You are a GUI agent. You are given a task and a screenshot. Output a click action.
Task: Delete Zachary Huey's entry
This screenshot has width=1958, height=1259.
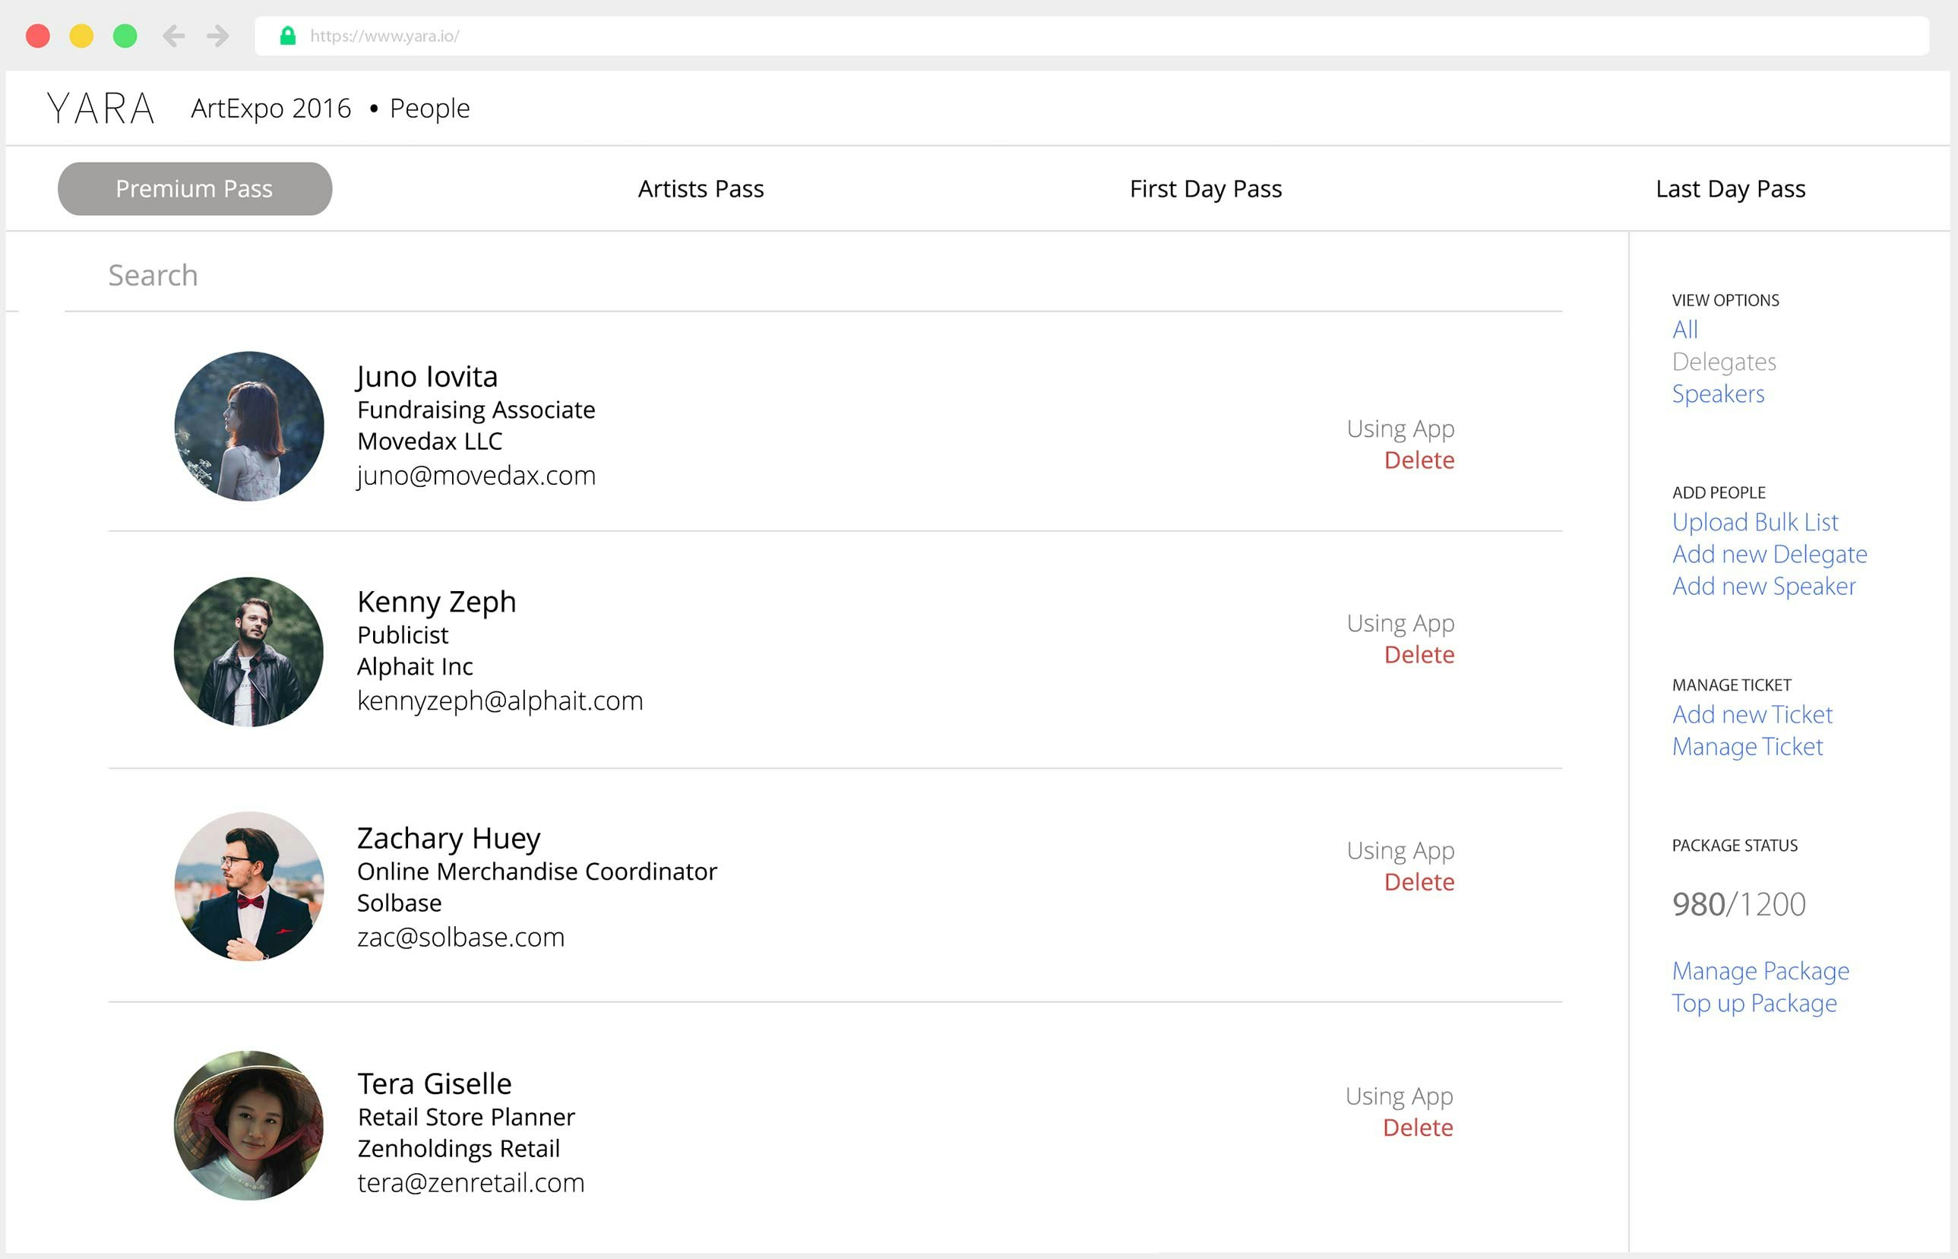pyautogui.click(x=1419, y=882)
